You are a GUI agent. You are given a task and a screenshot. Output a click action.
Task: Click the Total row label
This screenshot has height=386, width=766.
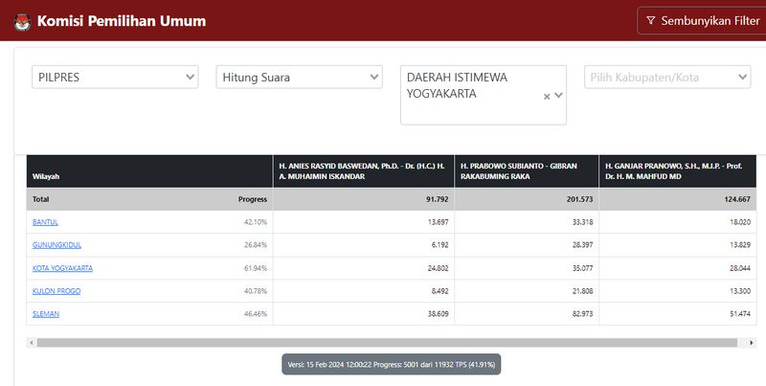pyautogui.click(x=40, y=199)
